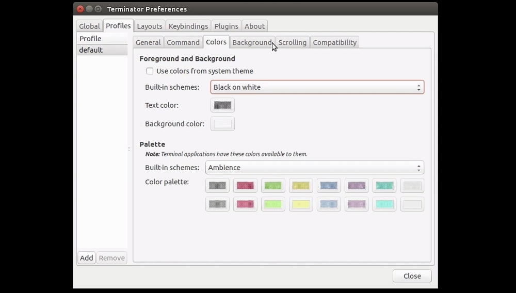Image resolution: width=516 pixels, height=293 pixels.
Task: Minimize the Terminator Preferences window
Action: 89,9
